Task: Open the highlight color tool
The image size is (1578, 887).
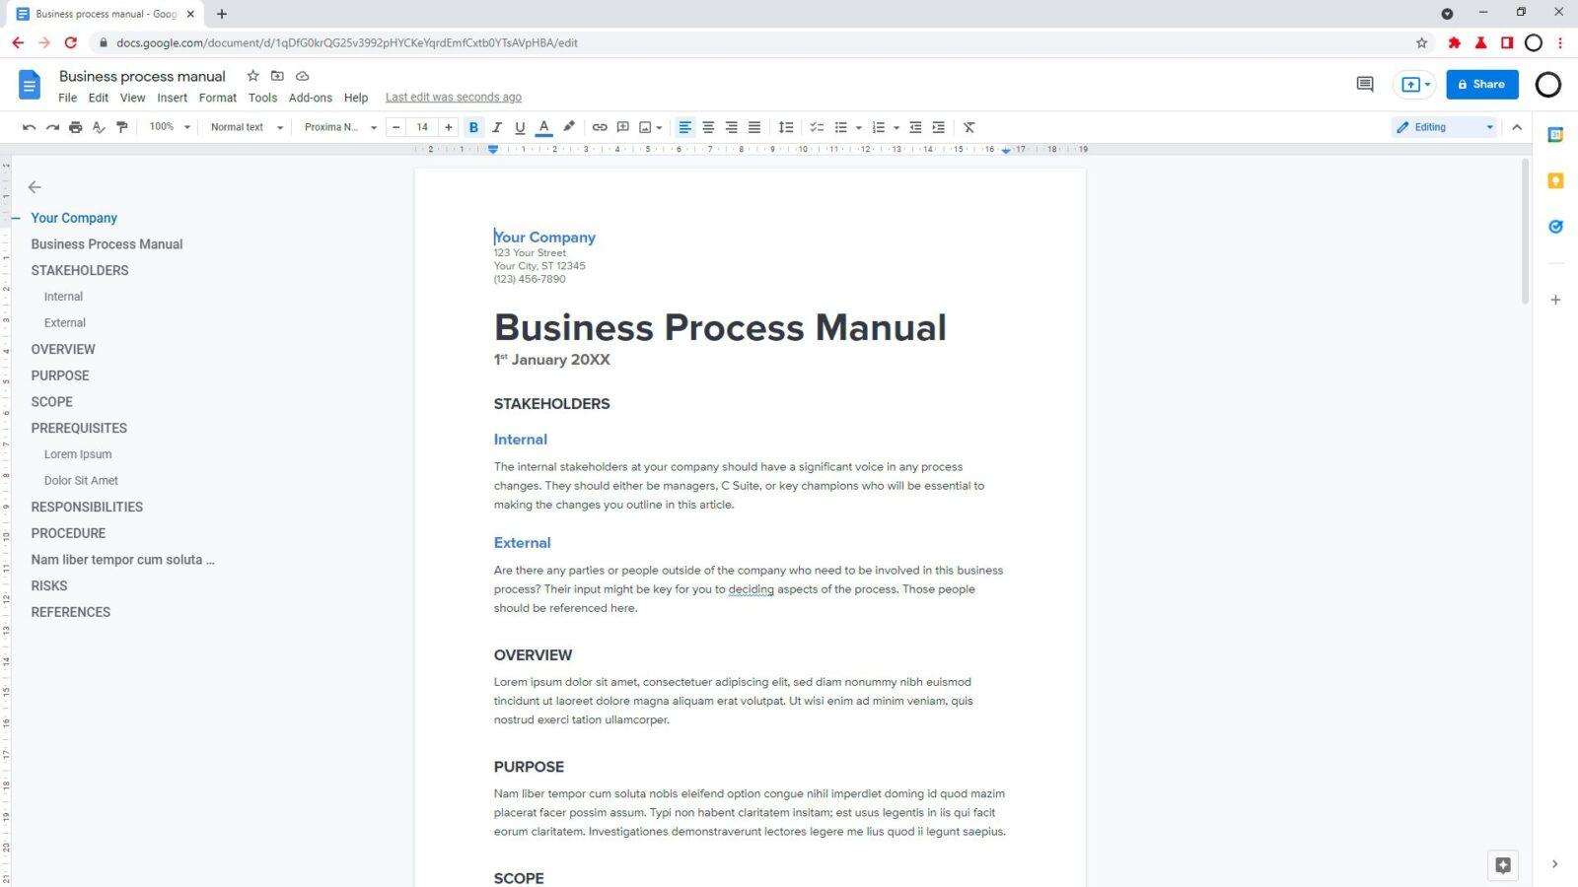Action: 568,126
